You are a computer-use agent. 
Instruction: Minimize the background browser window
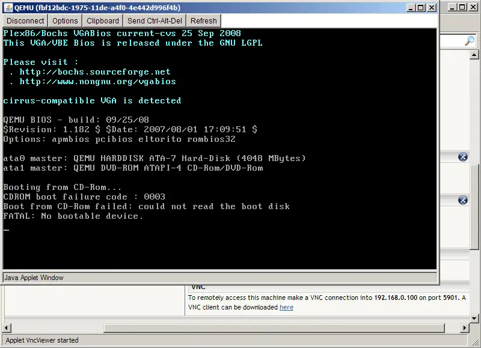pos(452,7)
